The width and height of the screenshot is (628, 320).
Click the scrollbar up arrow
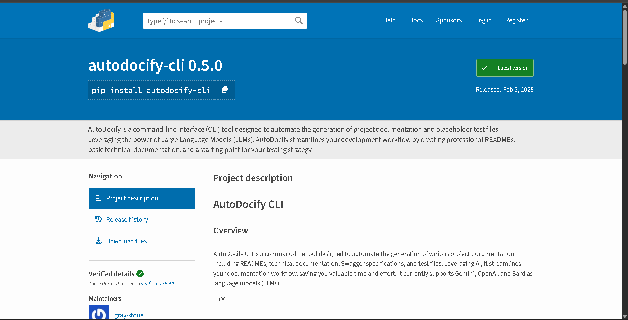(625, 6)
